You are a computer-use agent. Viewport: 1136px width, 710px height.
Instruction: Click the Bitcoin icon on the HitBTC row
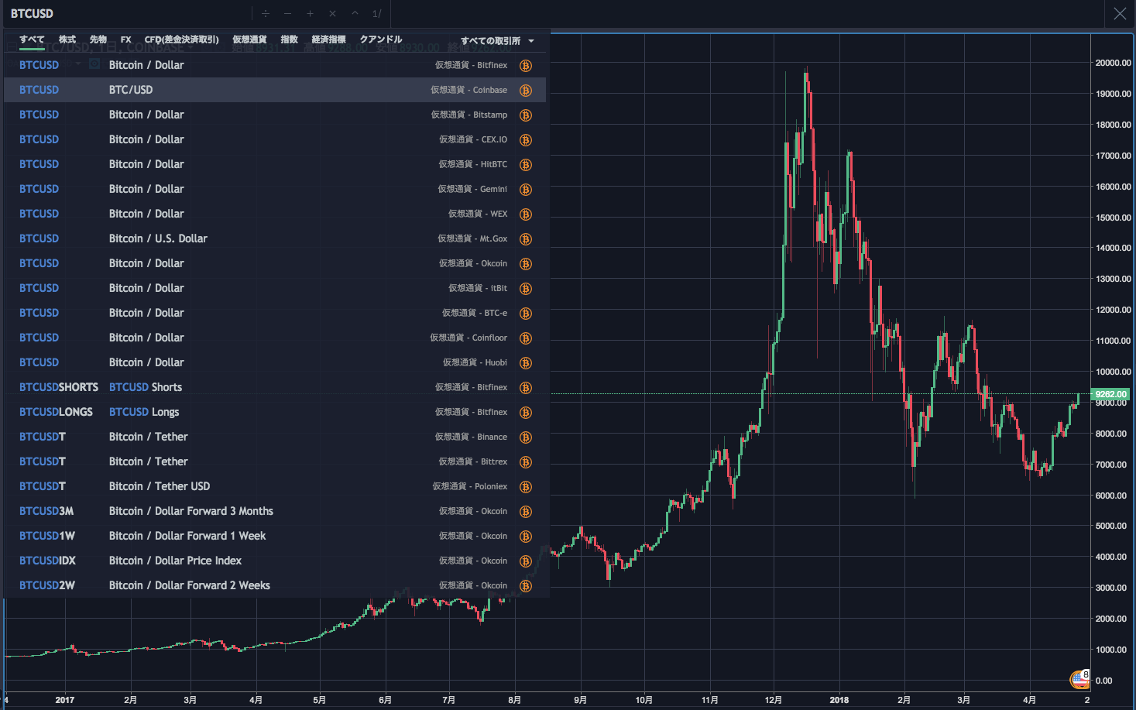pos(526,165)
